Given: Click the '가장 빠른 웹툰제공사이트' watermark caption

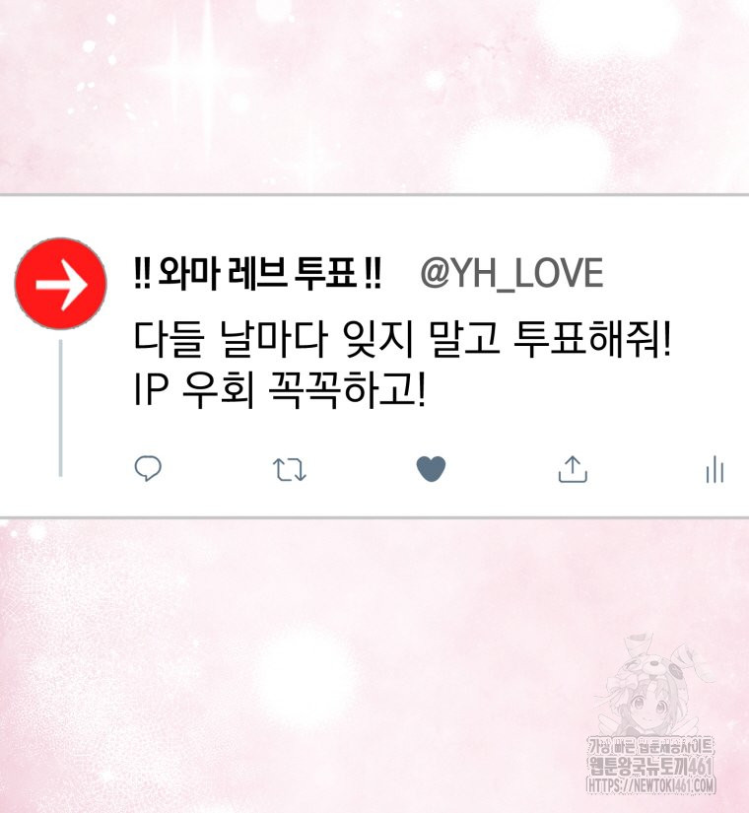Looking at the screenshot, I should coord(651,747).
